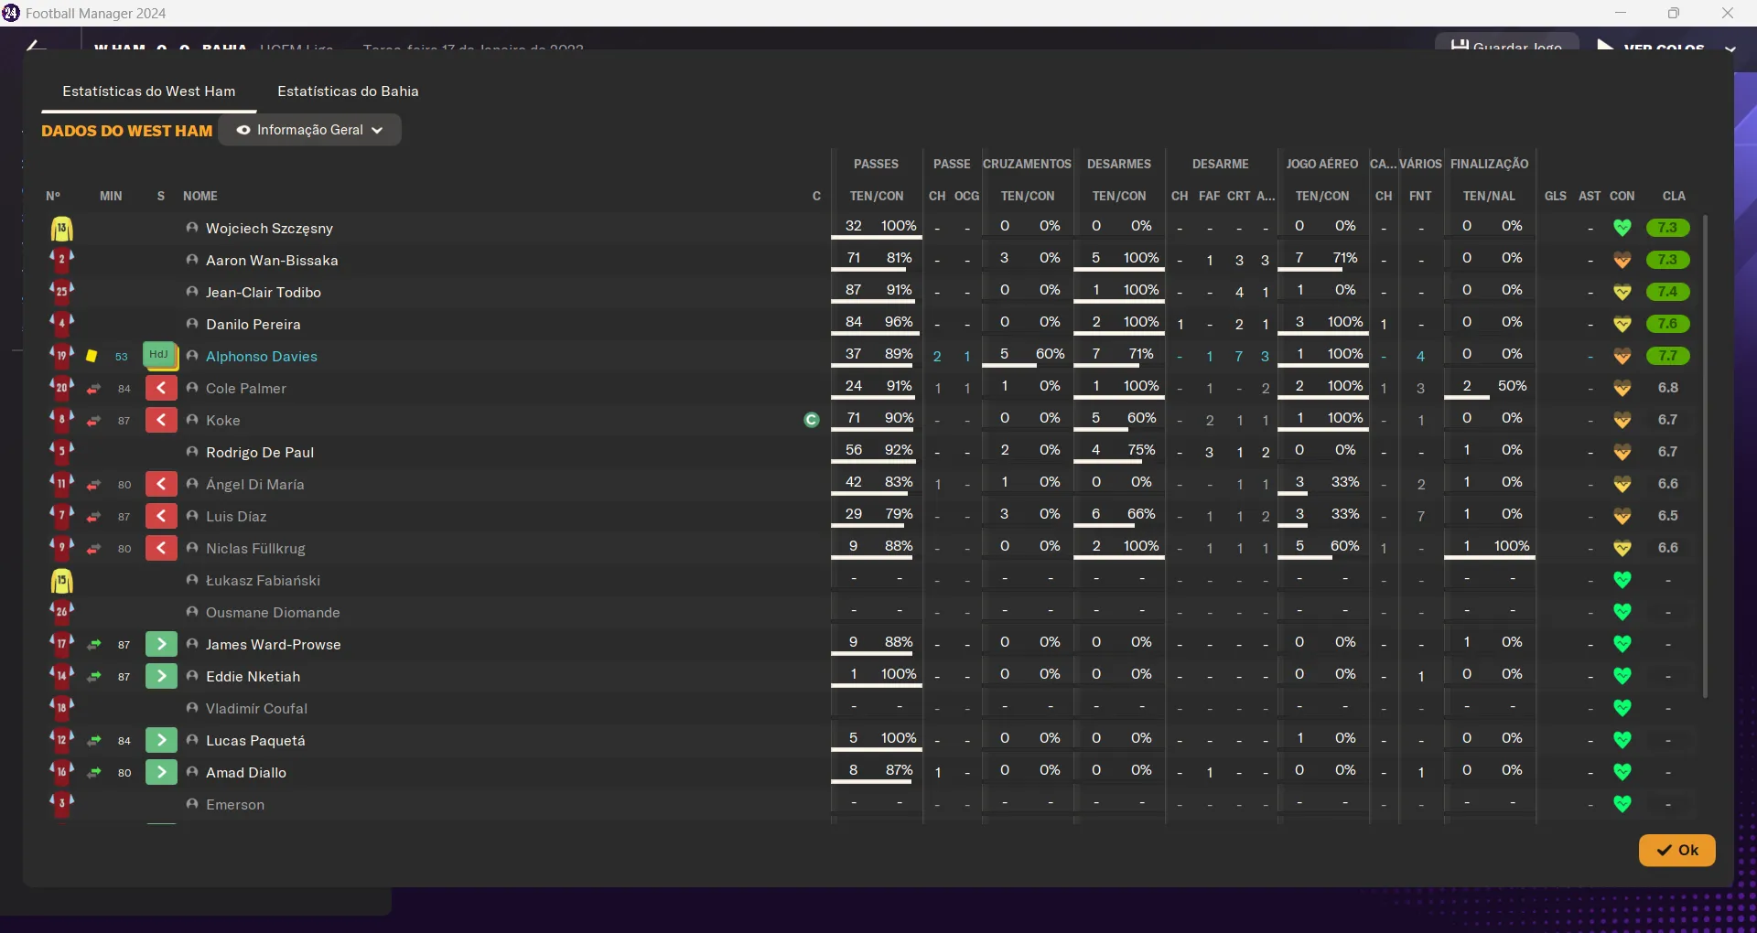
Task: Click Alphonso Davies 7.7 rating badge
Action: (1667, 356)
